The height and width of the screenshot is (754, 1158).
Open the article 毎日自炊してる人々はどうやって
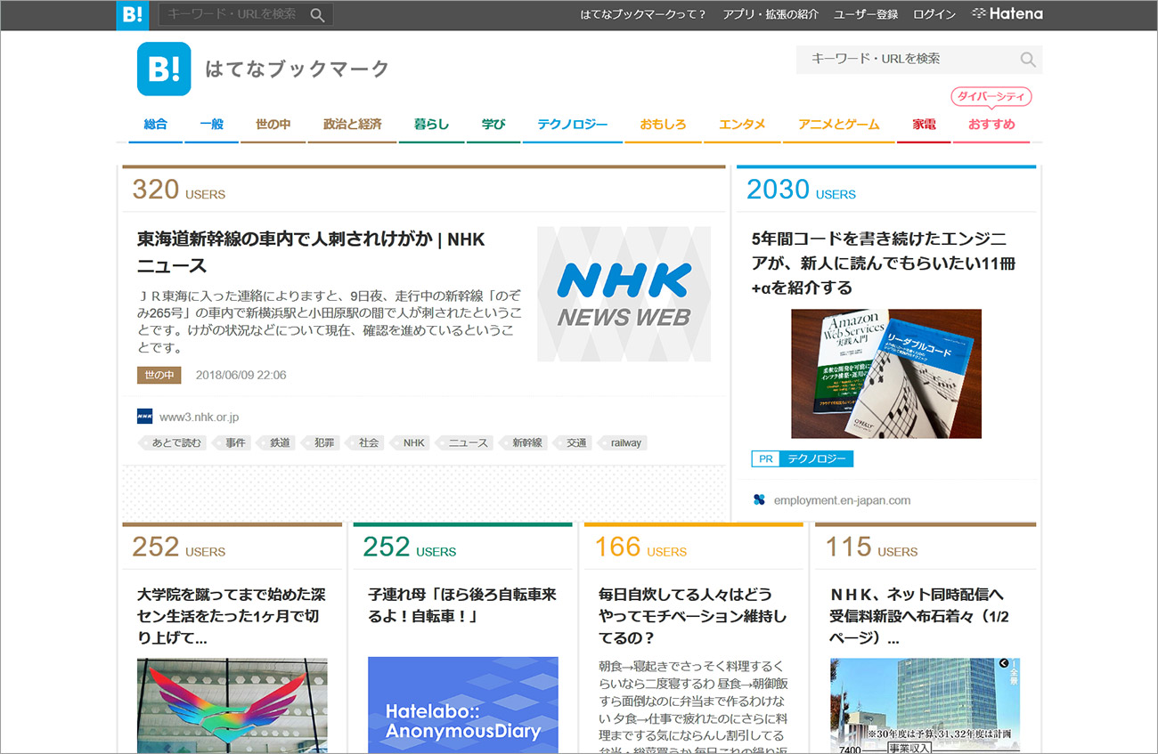(693, 616)
